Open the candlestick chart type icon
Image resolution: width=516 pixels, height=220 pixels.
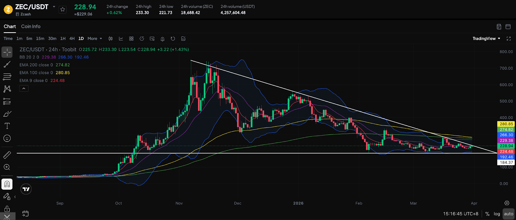click(x=111, y=39)
